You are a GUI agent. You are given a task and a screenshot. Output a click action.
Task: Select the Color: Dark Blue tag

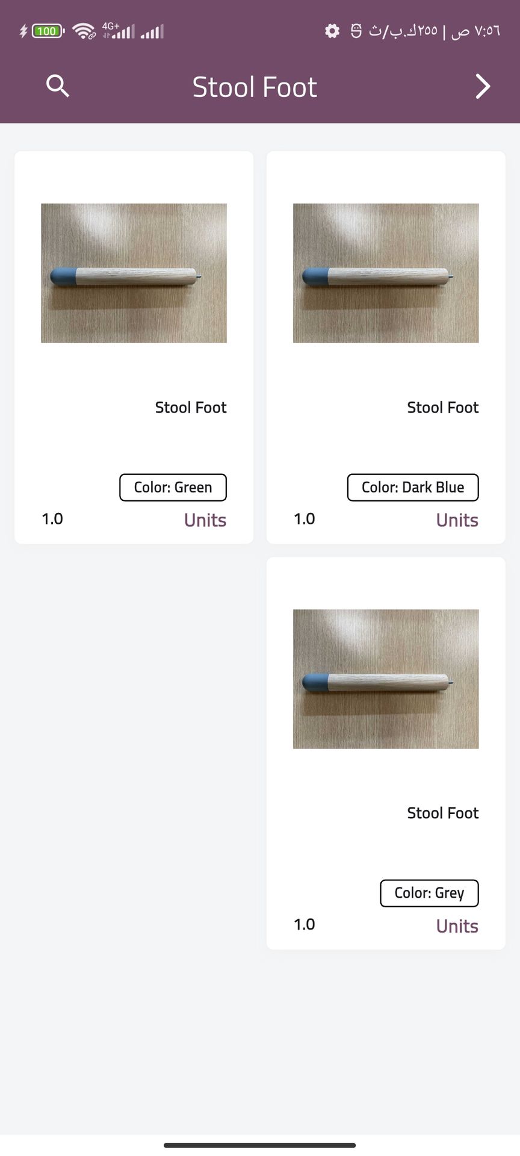(x=413, y=487)
